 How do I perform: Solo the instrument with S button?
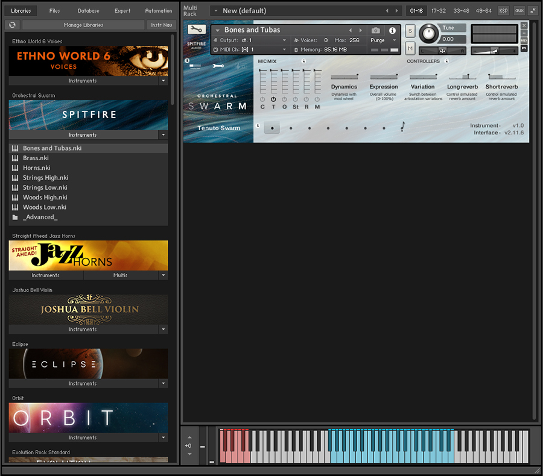pos(410,31)
